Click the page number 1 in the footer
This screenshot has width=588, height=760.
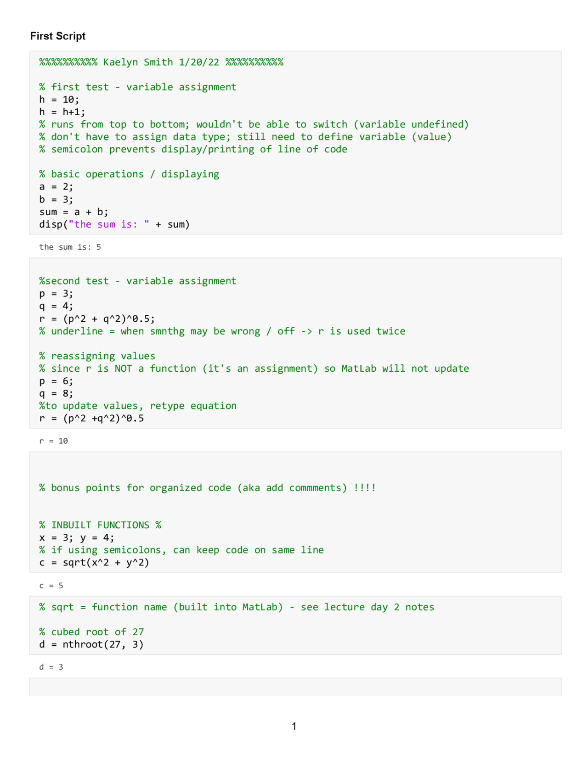(294, 726)
